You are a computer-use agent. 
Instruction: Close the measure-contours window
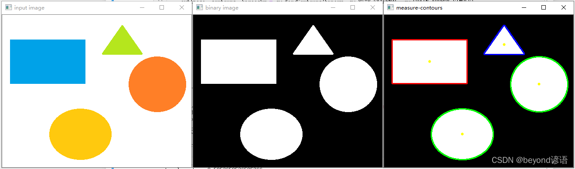coord(564,8)
